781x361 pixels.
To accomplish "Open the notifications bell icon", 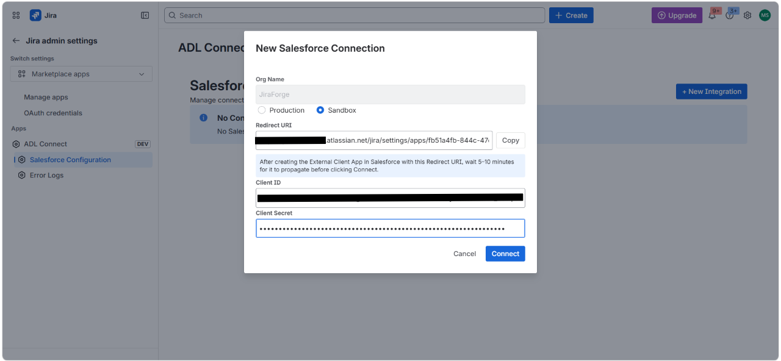I will coord(712,15).
